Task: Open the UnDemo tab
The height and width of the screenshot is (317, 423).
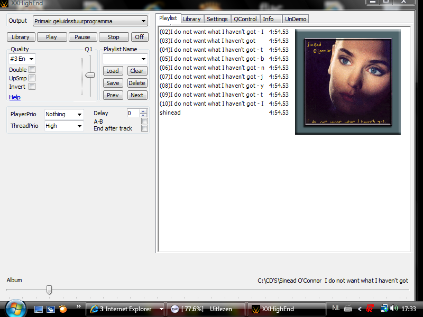Action: point(296,19)
